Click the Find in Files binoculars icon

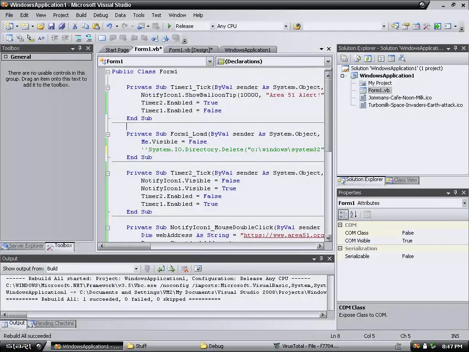click(297, 26)
